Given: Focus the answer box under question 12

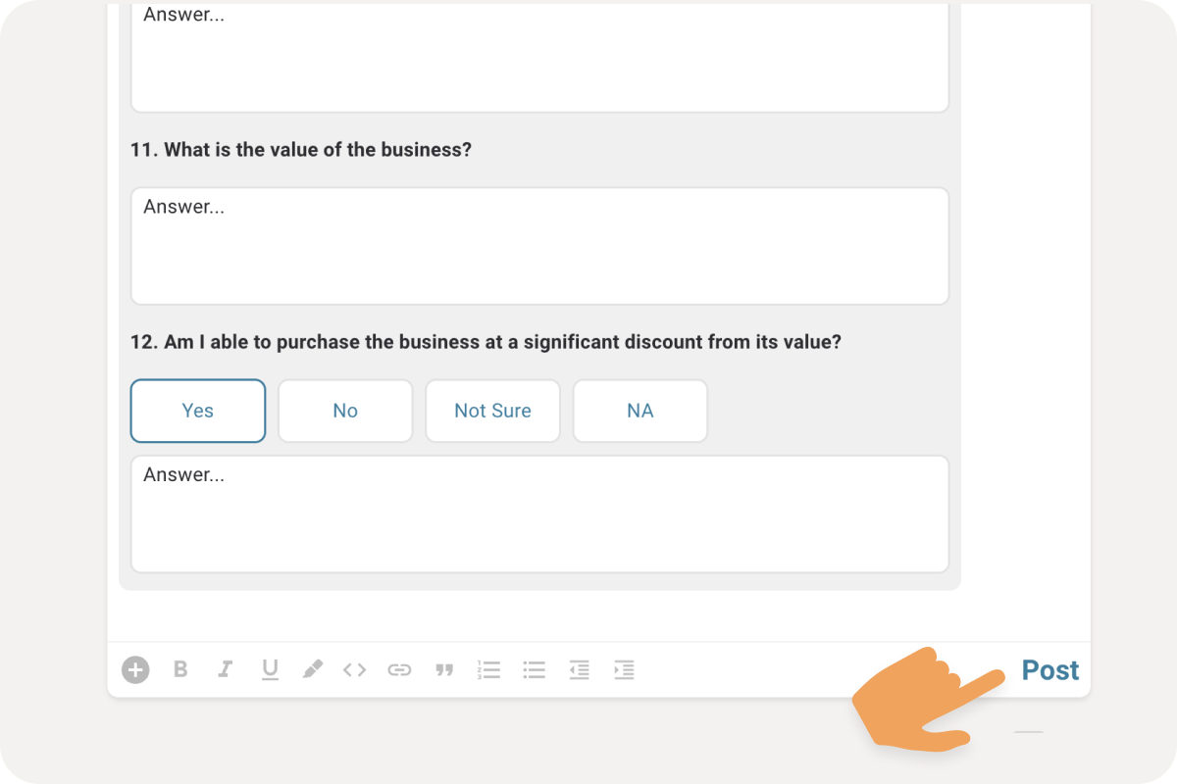Looking at the screenshot, I should tap(539, 514).
